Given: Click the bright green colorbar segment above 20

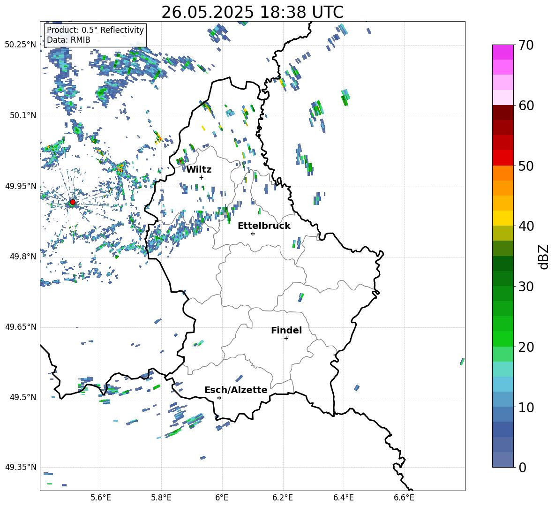Looking at the screenshot, I should click(503, 339).
